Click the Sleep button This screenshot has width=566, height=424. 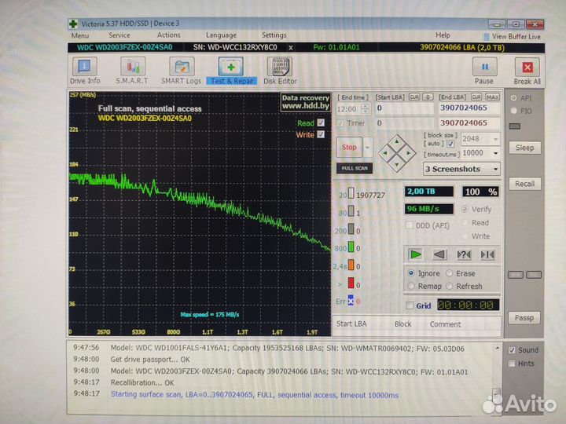(524, 148)
